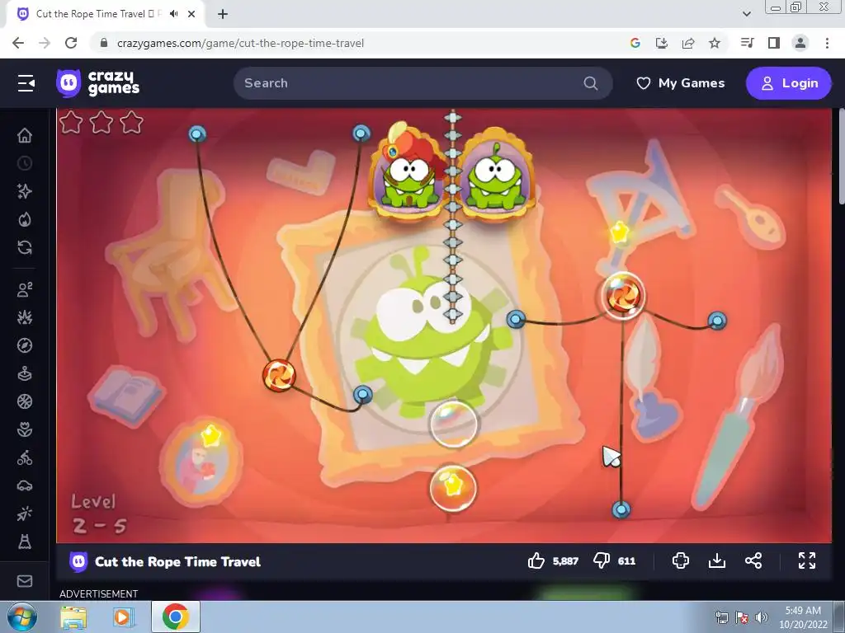The image size is (845, 633).
Task: Mute the tab audio speaker icon
Action: point(173,14)
